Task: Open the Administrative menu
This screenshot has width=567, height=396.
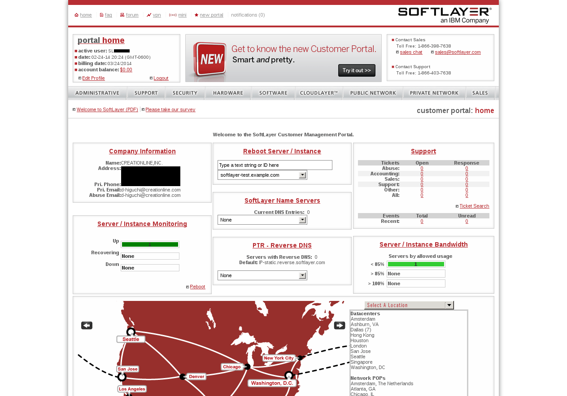Action: point(97,93)
